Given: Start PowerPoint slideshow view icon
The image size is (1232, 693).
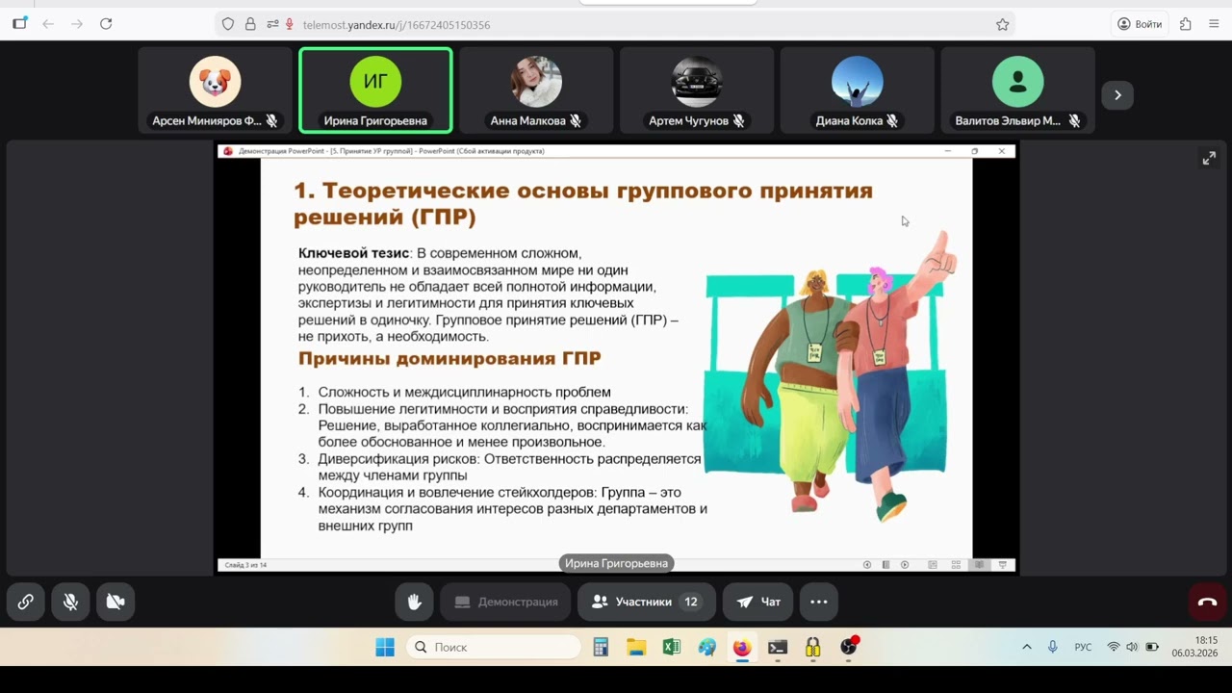Looking at the screenshot, I should click(1003, 565).
